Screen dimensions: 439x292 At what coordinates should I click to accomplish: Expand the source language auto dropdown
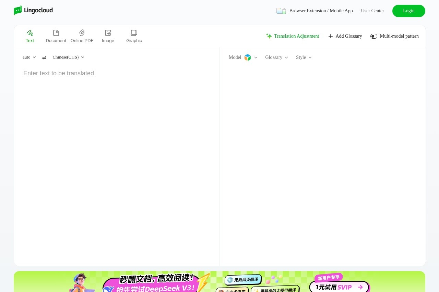(x=29, y=57)
